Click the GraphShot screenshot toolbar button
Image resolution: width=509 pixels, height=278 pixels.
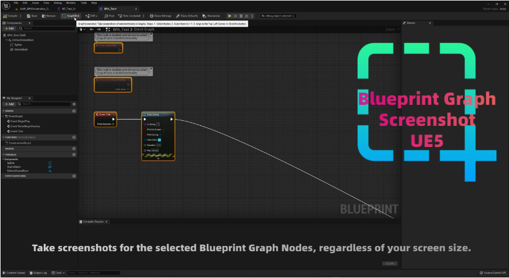tap(71, 16)
